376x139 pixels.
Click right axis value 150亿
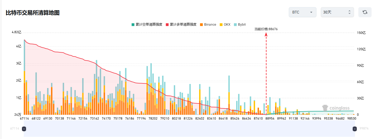coord(362,33)
